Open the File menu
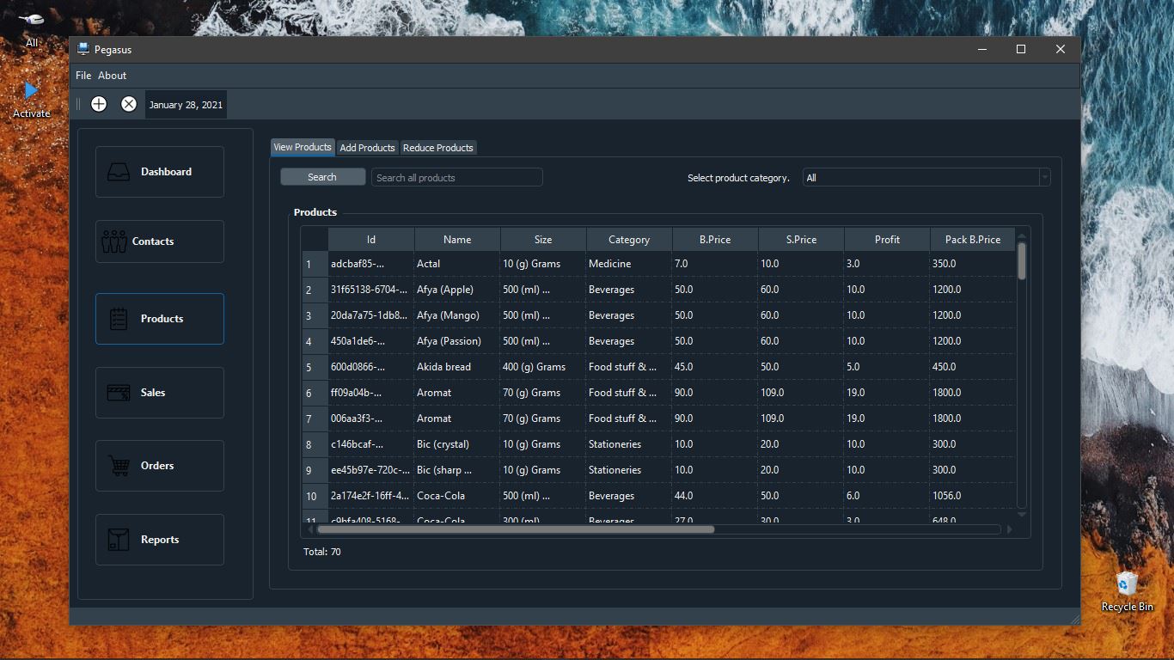This screenshot has height=660, width=1174. pos(83,76)
